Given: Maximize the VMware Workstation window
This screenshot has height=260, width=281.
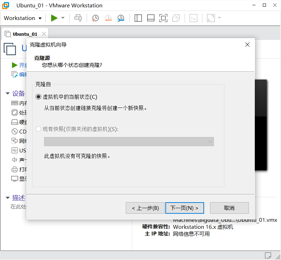Looking at the screenshot, I should (264, 5).
